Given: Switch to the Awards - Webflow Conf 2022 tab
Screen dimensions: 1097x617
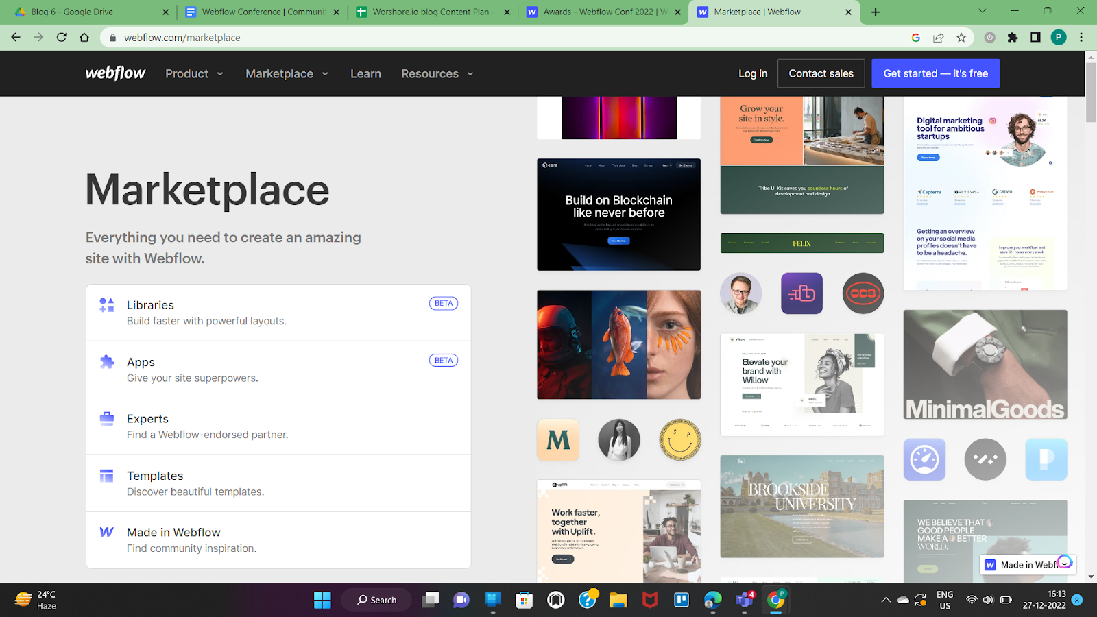Looking at the screenshot, I should (x=603, y=12).
